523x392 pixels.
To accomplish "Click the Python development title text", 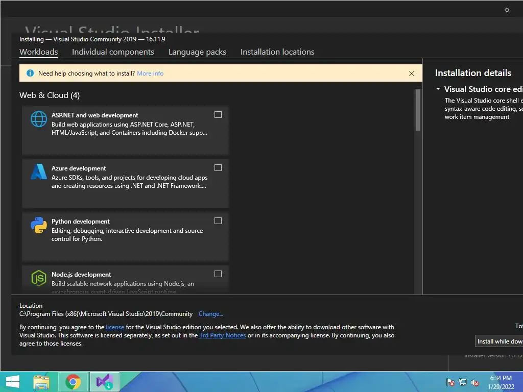I will [80, 222].
